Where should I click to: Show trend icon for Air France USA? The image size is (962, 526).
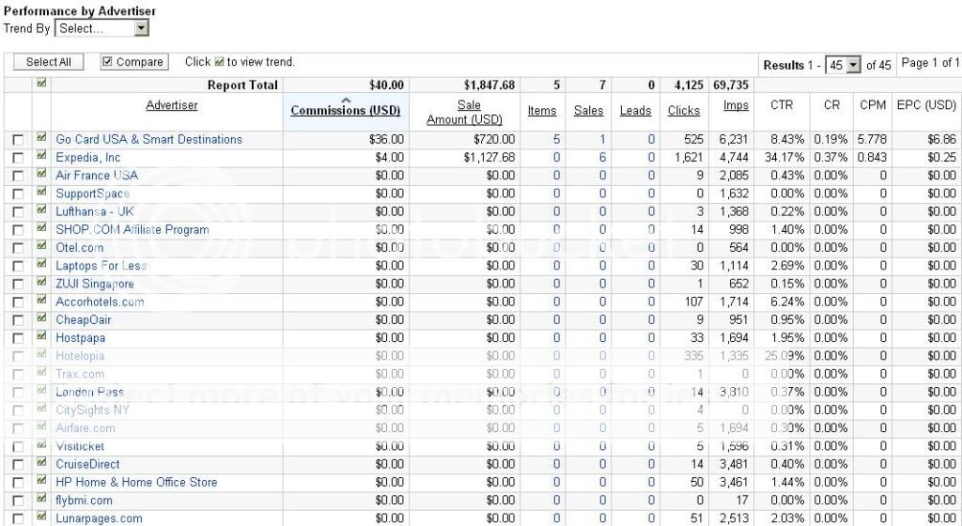coord(41,173)
